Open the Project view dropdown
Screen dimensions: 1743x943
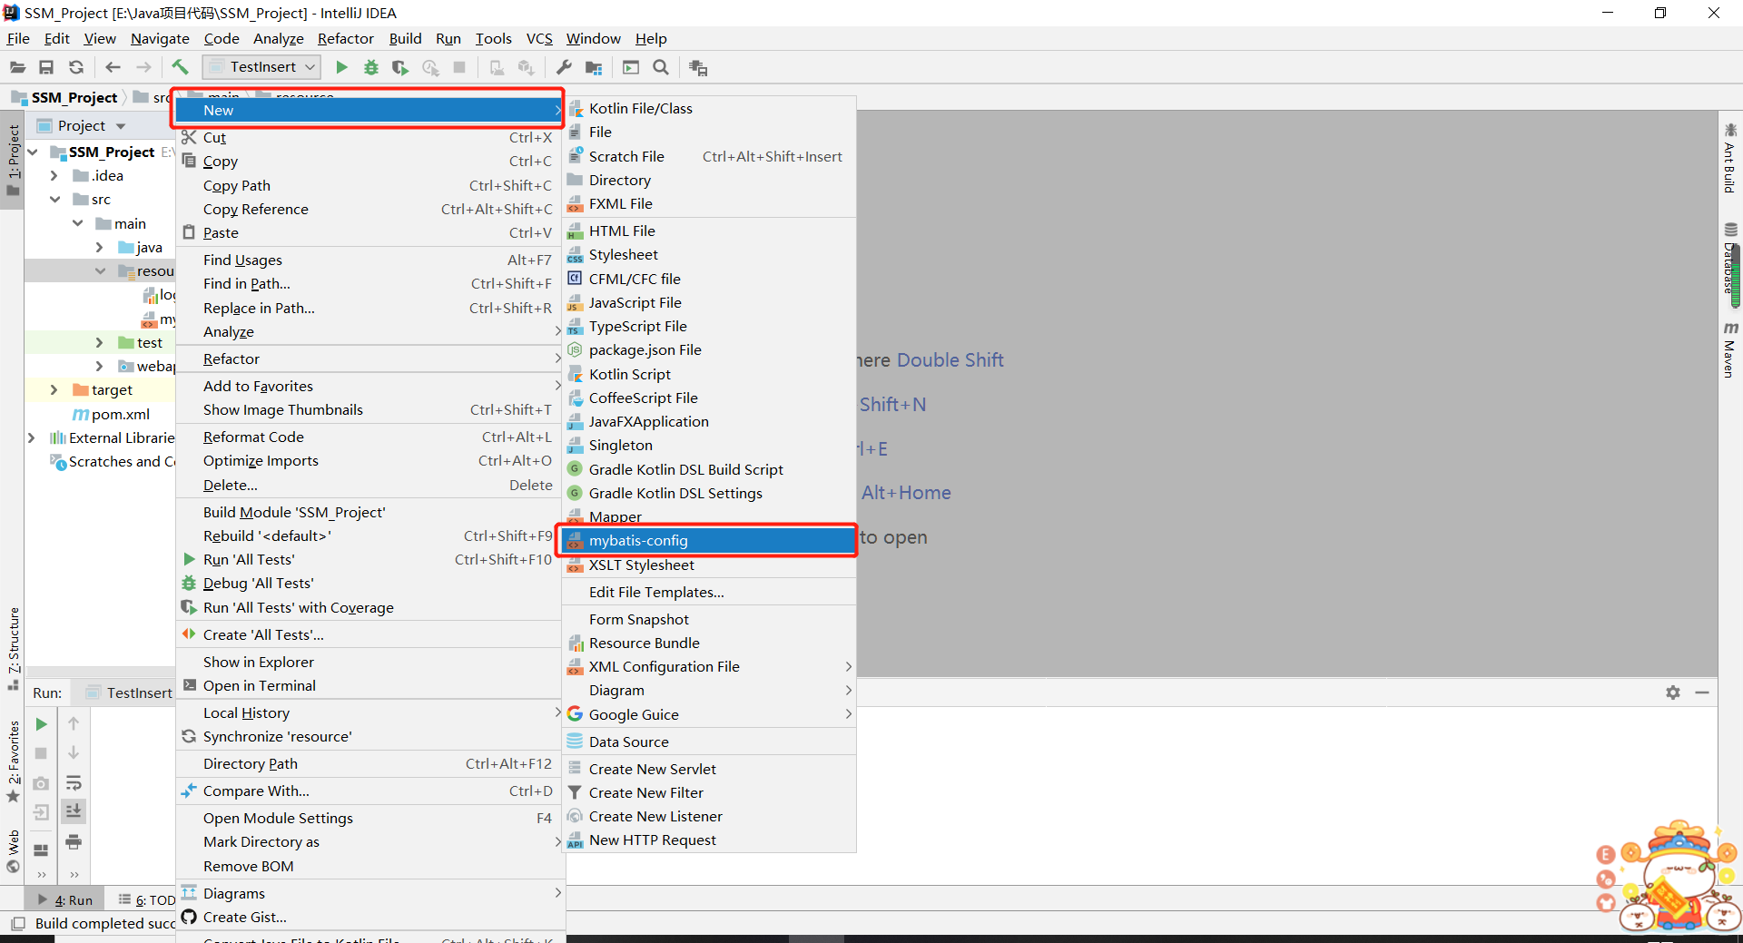[x=121, y=126]
